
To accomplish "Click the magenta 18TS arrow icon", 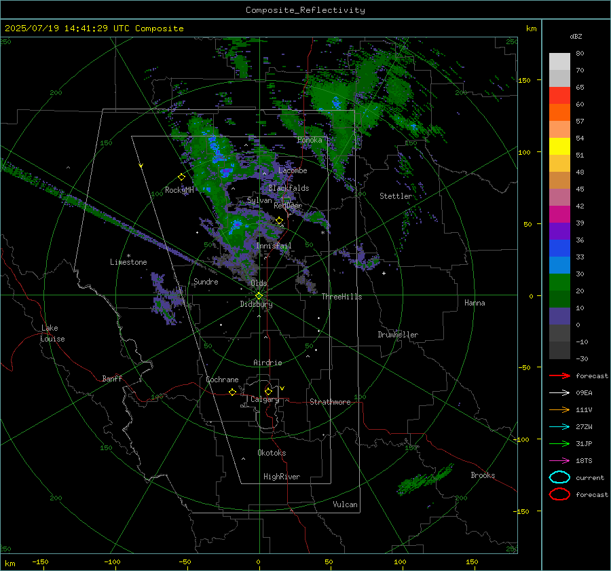I will point(559,461).
